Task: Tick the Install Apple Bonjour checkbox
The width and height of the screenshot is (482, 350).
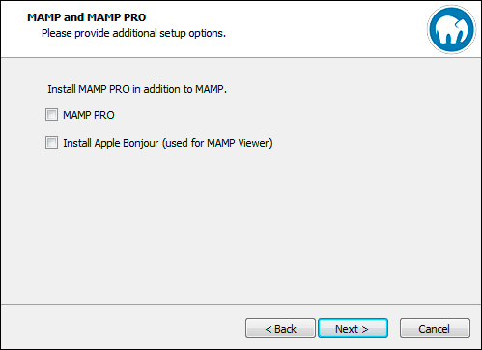Action: click(x=51, y=143)
